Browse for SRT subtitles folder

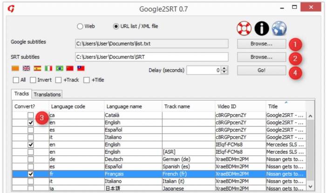click(x=262, y=57)
